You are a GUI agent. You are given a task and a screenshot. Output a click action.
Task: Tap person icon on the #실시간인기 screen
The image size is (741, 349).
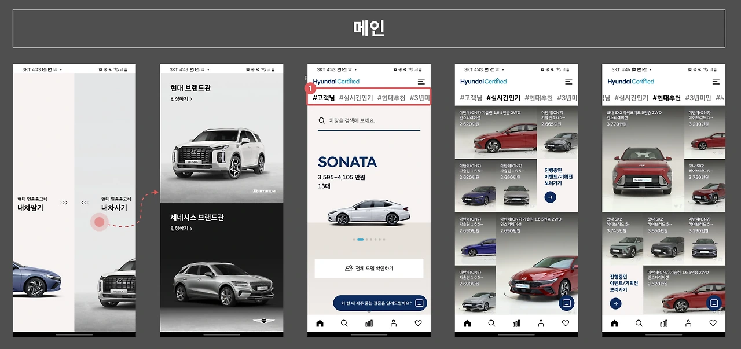pyautogui.click(x=541, y=324)
